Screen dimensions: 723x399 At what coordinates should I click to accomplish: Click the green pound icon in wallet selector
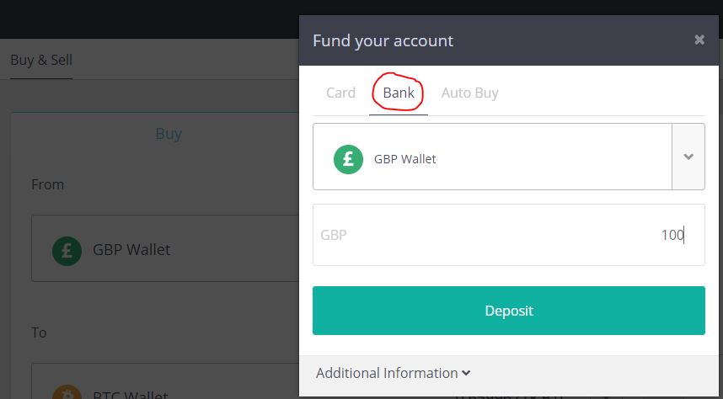tap(348, 159)
